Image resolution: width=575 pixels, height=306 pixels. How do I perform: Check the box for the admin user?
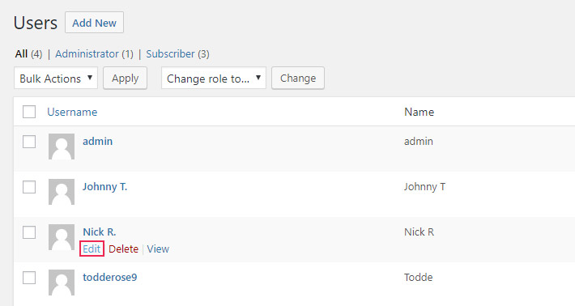coord(29,142)
